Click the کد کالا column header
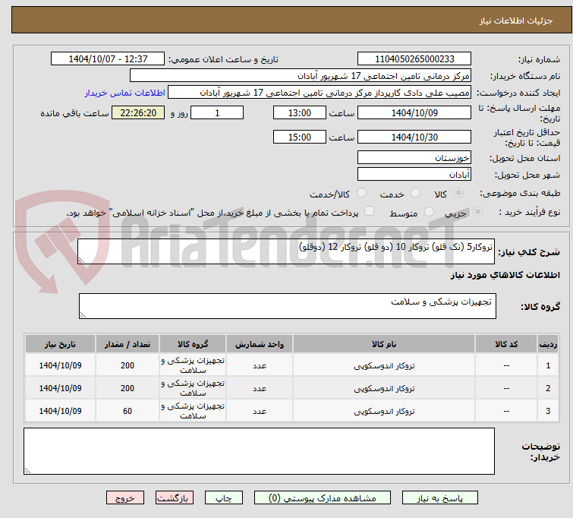The width and height of the screenshot is (573, 518). click(x=506, y=344)
